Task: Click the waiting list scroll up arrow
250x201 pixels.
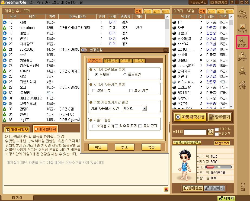Action: coord(231,17)
